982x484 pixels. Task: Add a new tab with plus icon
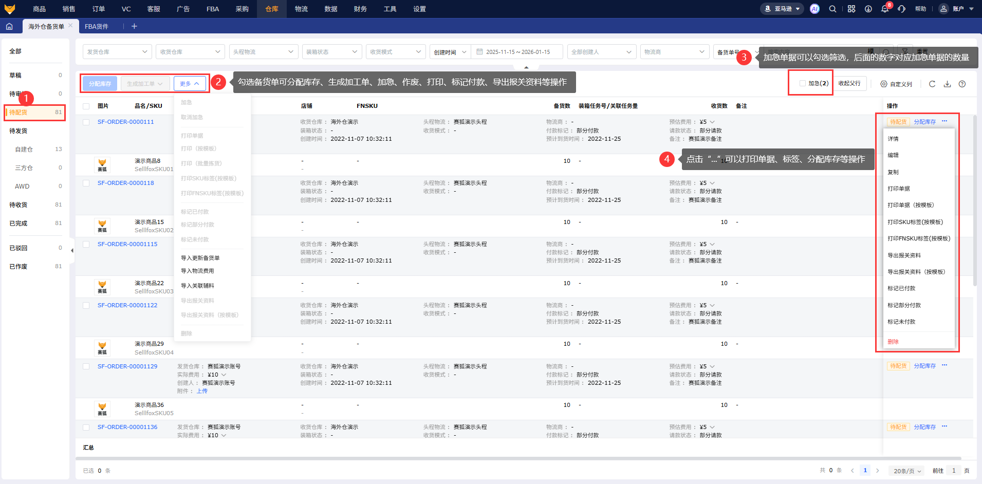pyautogui.click(x=134, y=26)
